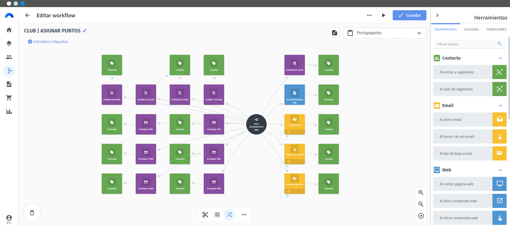
Task: Open the workflows branch icon in sidebar
Action: (x=9, y=71)
